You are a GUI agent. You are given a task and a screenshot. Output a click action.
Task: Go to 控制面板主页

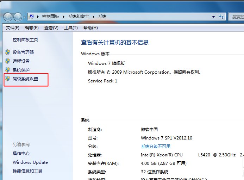25,40
